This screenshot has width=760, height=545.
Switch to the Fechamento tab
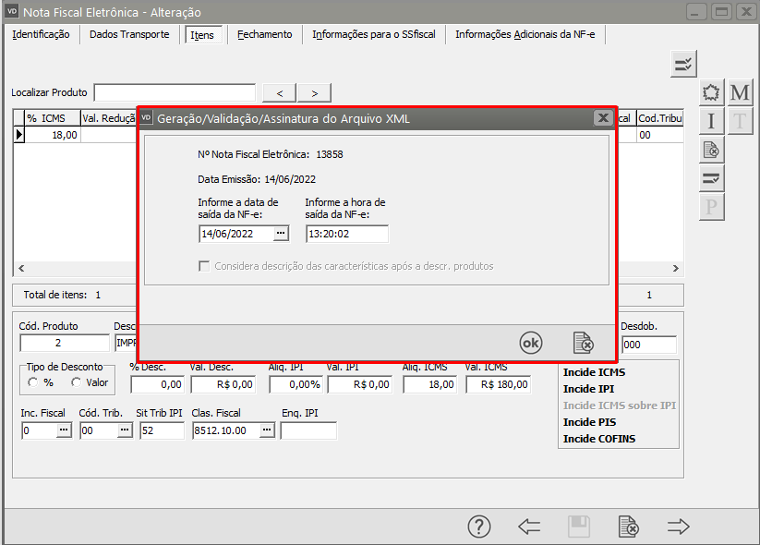tap(264, 34)
